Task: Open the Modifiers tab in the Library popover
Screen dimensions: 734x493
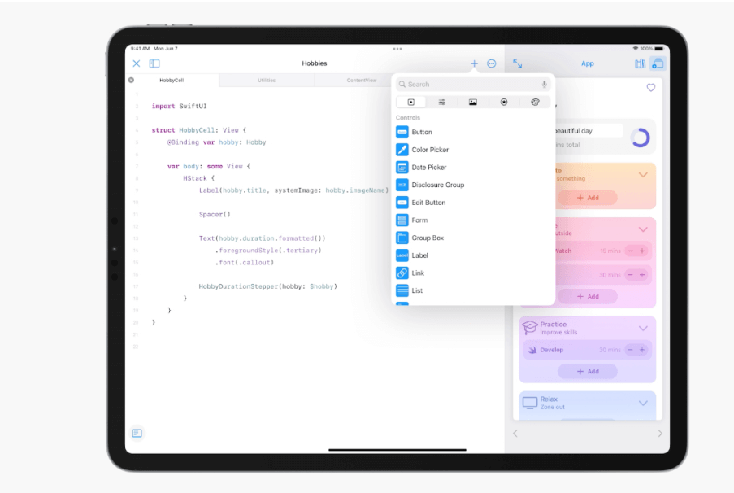Action: click(441, 101)
